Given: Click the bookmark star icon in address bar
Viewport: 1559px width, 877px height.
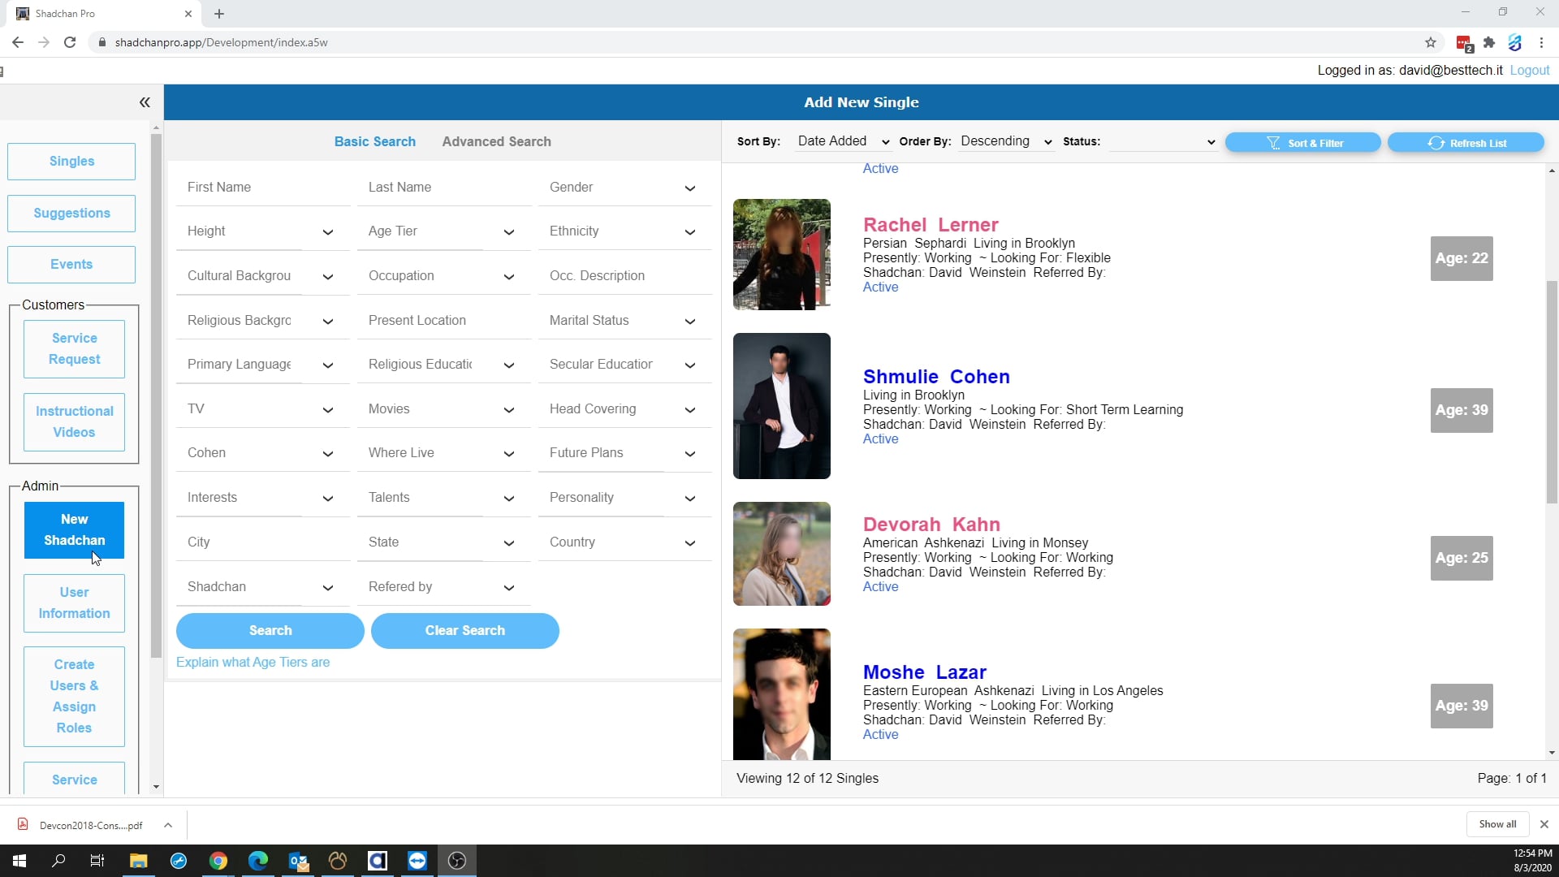Looking at the screenshot, I should (1431, 42).
